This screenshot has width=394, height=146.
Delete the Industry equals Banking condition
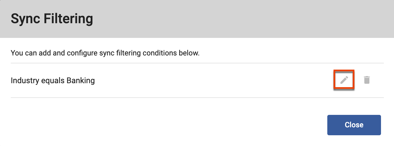367,80
